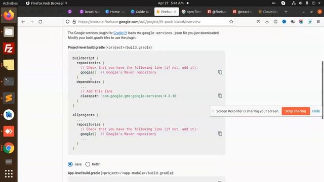
Task: Open Firefox Web Browser app menu dropdown
Action: [47, 3]
